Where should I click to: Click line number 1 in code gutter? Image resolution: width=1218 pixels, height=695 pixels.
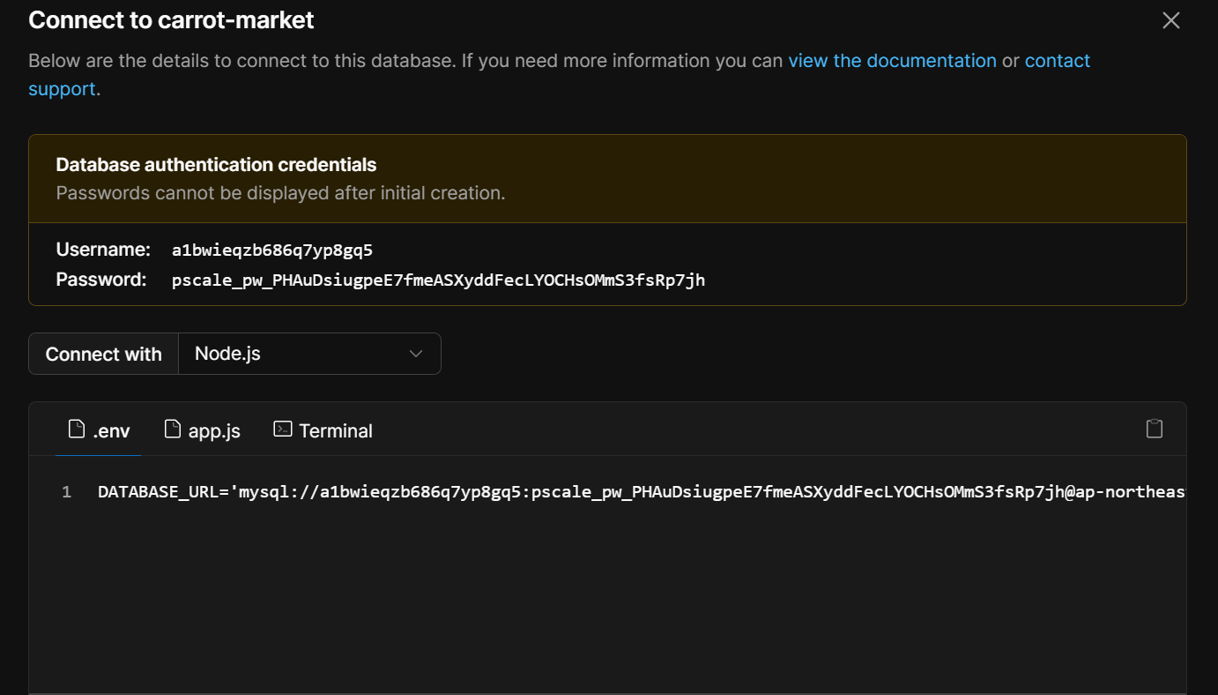(67, 492)
